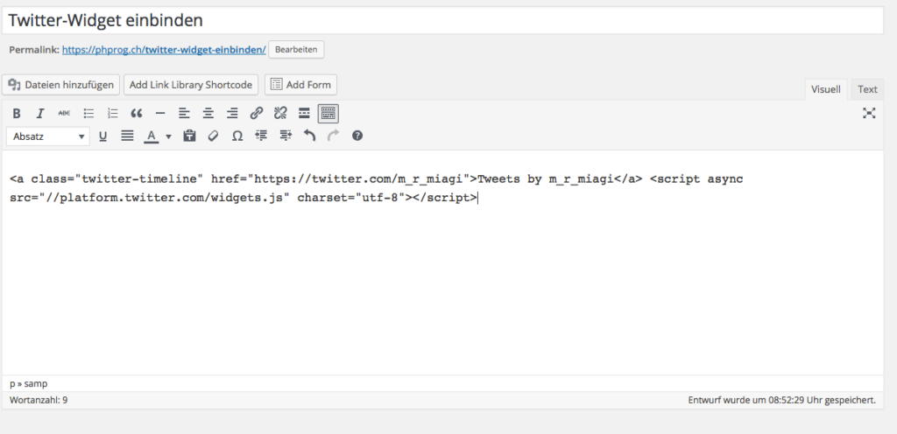
Task: Select the samp element in path bar
Action: (35, 384)
